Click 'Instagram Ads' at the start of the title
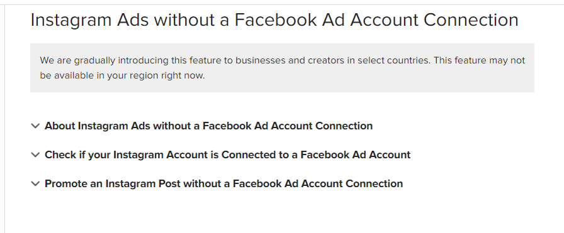 [x=89, y=21]
